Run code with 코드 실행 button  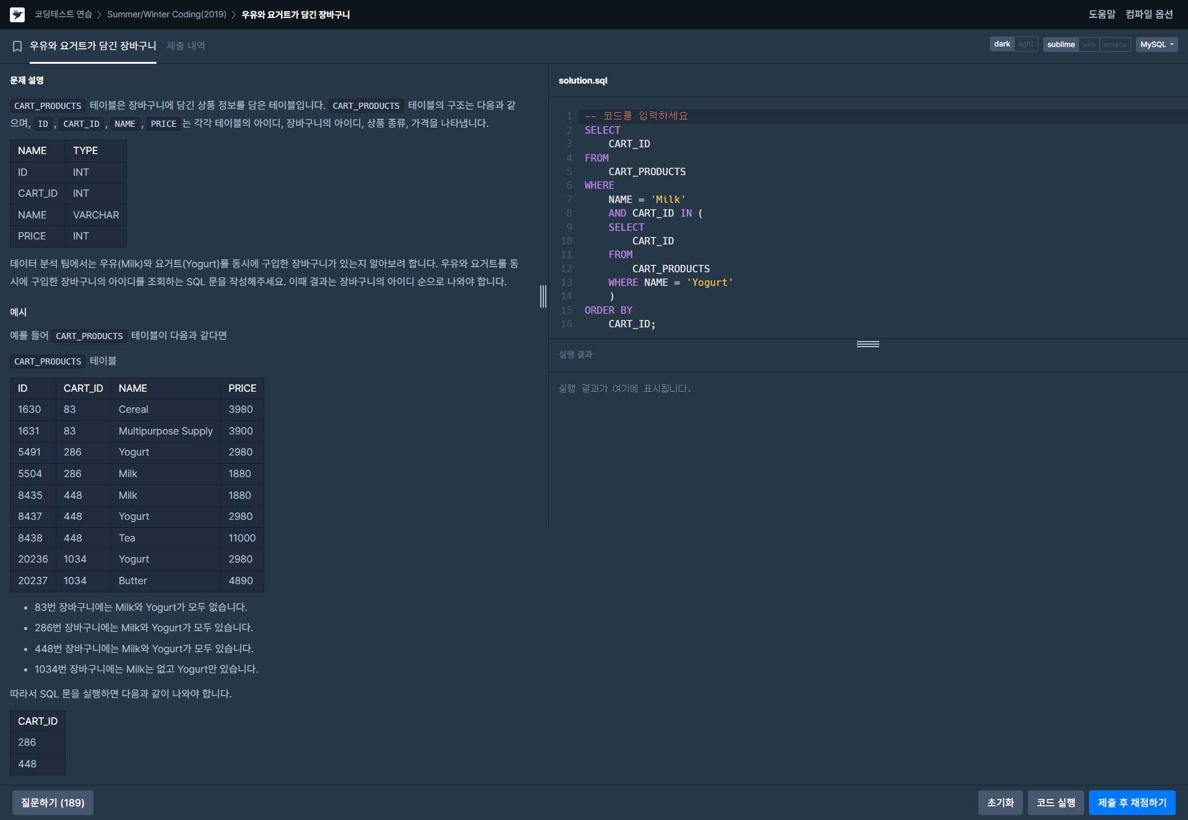(1056, 803)
